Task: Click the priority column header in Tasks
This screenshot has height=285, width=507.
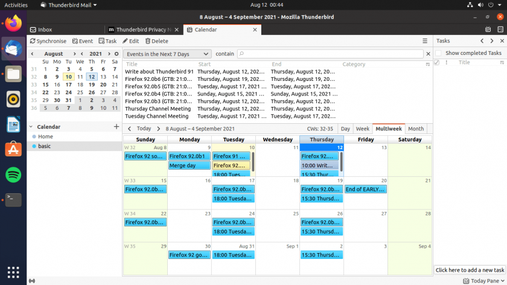Action: pyautogui.click(x=447, y=62)
